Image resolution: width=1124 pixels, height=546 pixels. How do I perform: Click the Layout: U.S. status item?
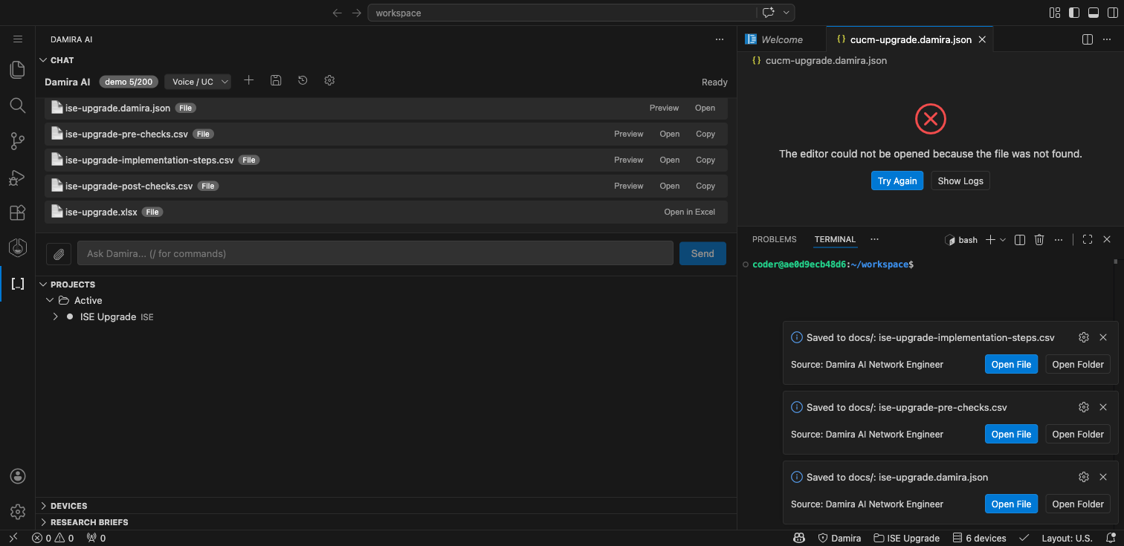1067,538
